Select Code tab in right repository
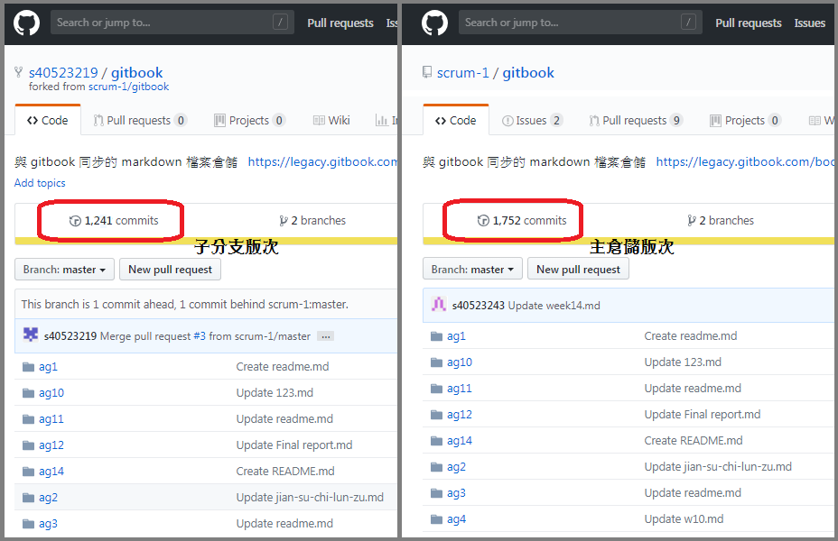The image size is (838, 541). [x=456, y=121]
